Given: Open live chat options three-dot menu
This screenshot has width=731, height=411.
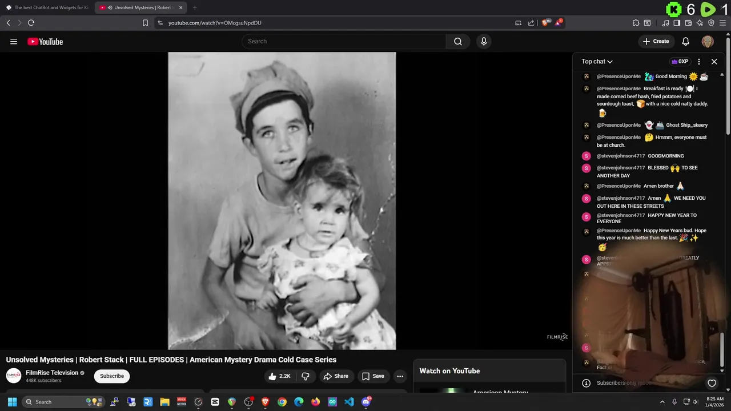Looking at the screenshot, I should click(699, 61).
